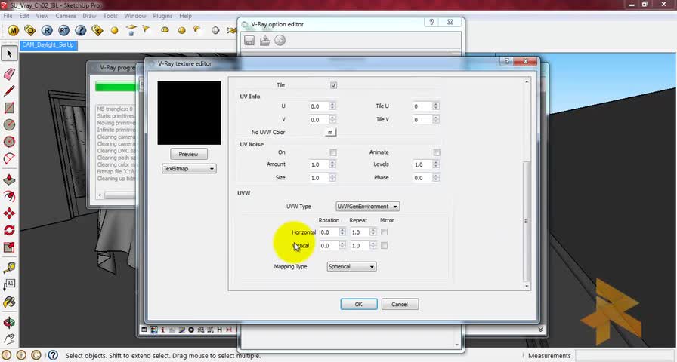The image size is (677, 362).
Task: Open the File menu
Action: pos(8,16)
